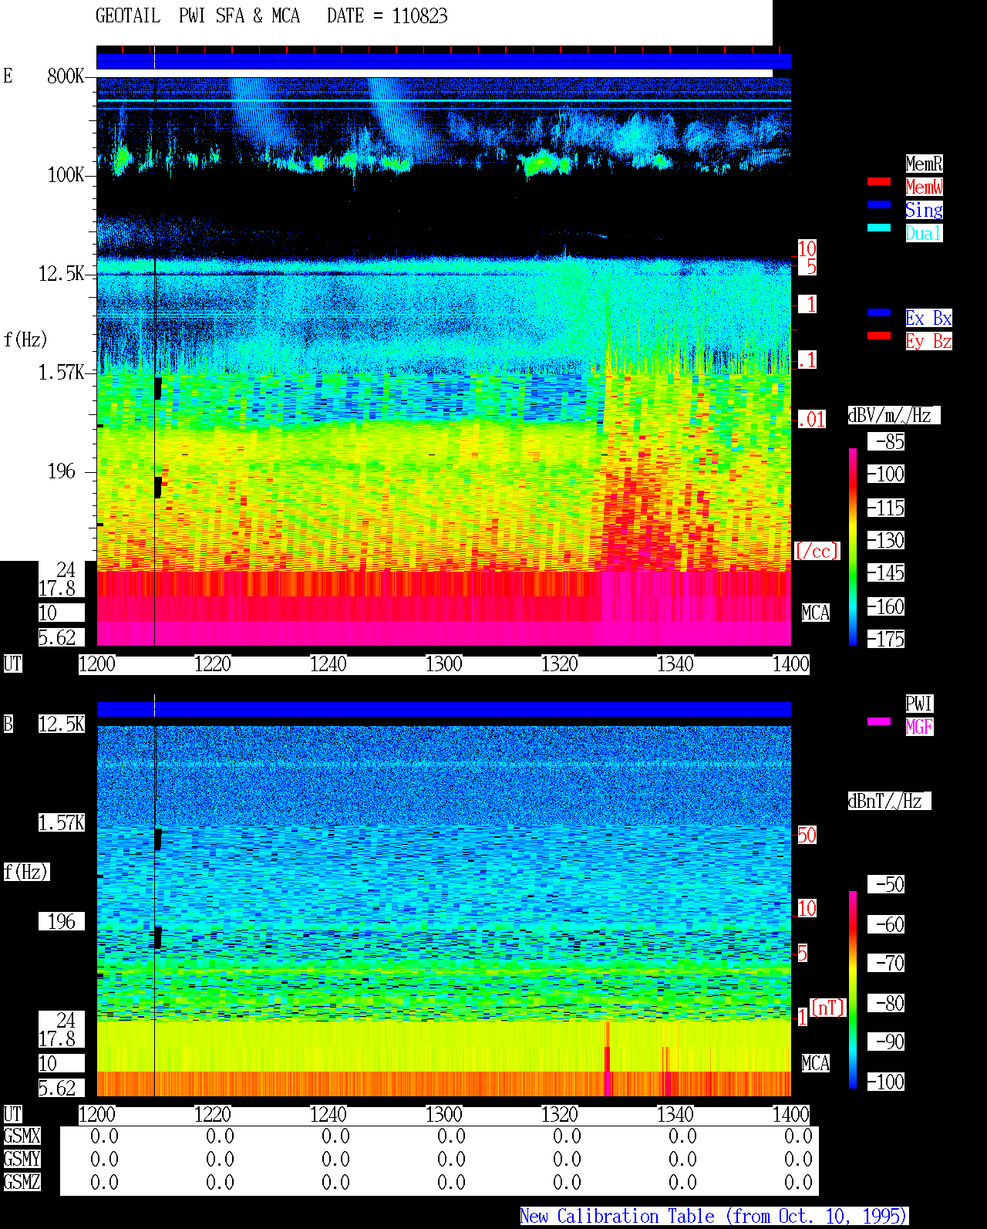987x1229 pixels.
Task: Click the GEOTAIL PWI SFA & MCA title
Action: (197, 16)
